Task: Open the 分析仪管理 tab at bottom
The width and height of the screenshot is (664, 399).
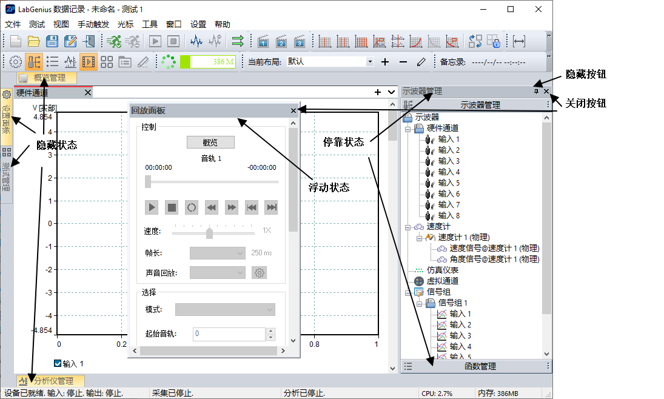Action: 50,381
